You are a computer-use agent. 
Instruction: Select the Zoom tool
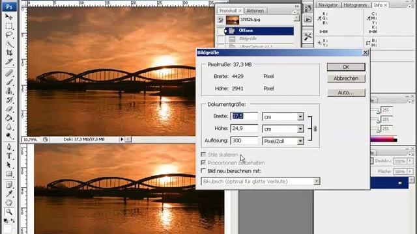tap(9, 212)
